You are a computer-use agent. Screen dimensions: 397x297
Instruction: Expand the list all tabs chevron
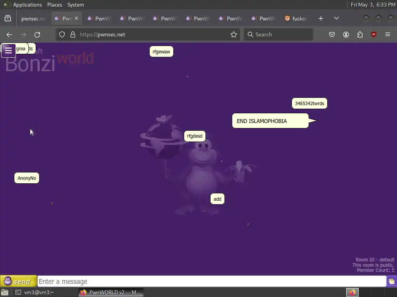click(337, 19)
